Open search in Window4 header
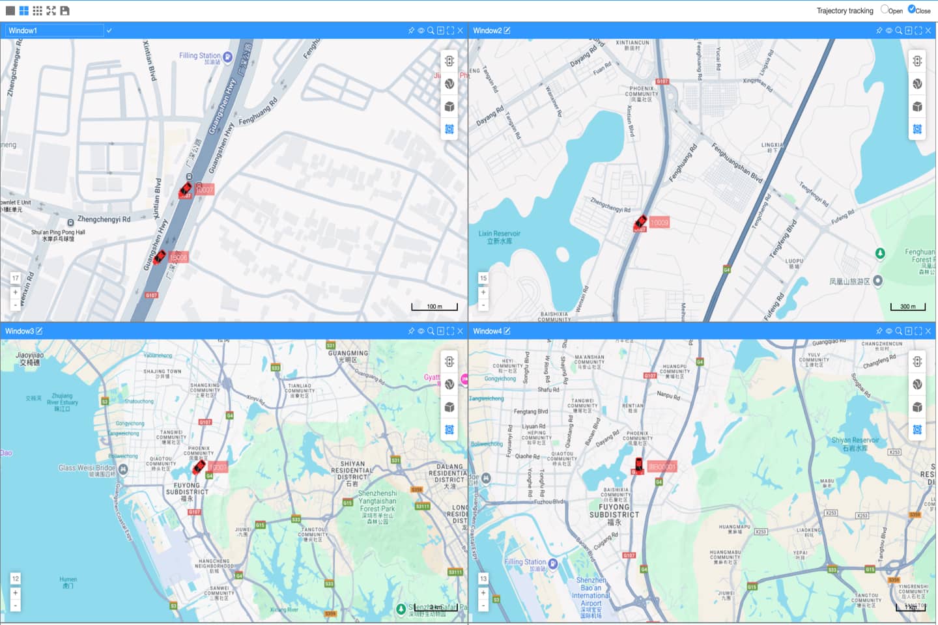The height and width of the screenshot is (625, 938). (x=898, y=331)
